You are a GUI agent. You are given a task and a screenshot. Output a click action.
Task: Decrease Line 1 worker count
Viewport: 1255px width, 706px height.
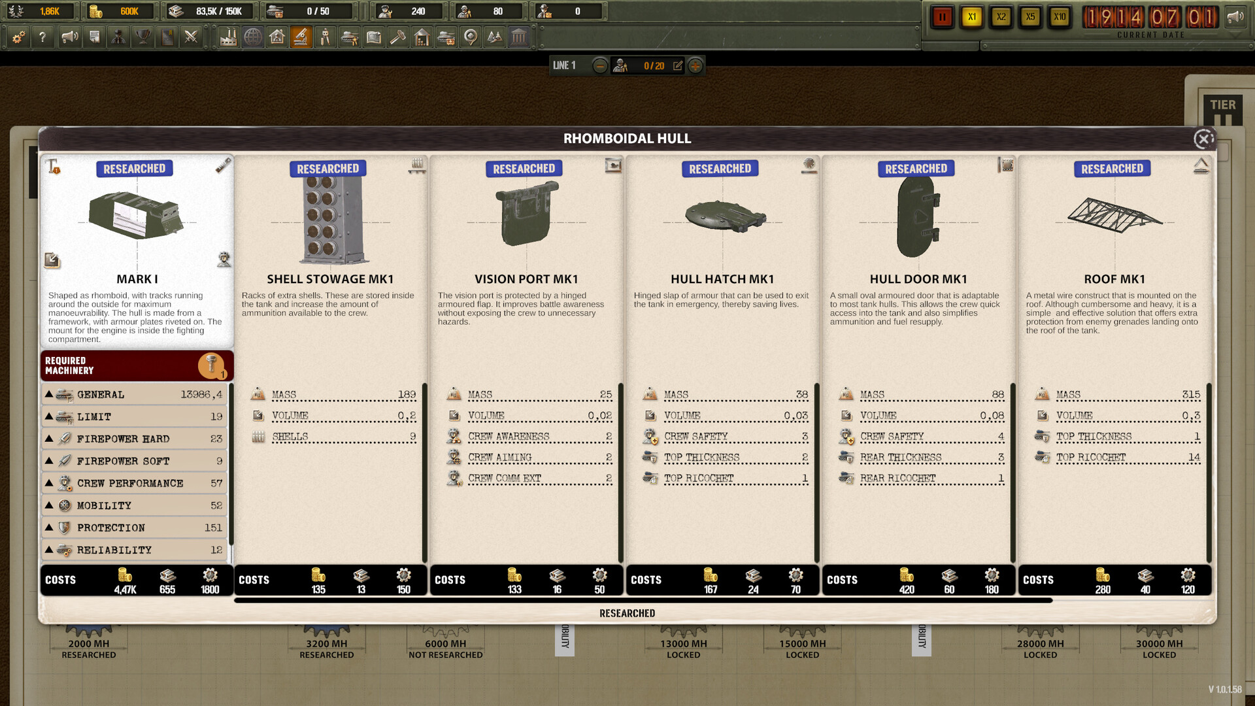point(599,65)
